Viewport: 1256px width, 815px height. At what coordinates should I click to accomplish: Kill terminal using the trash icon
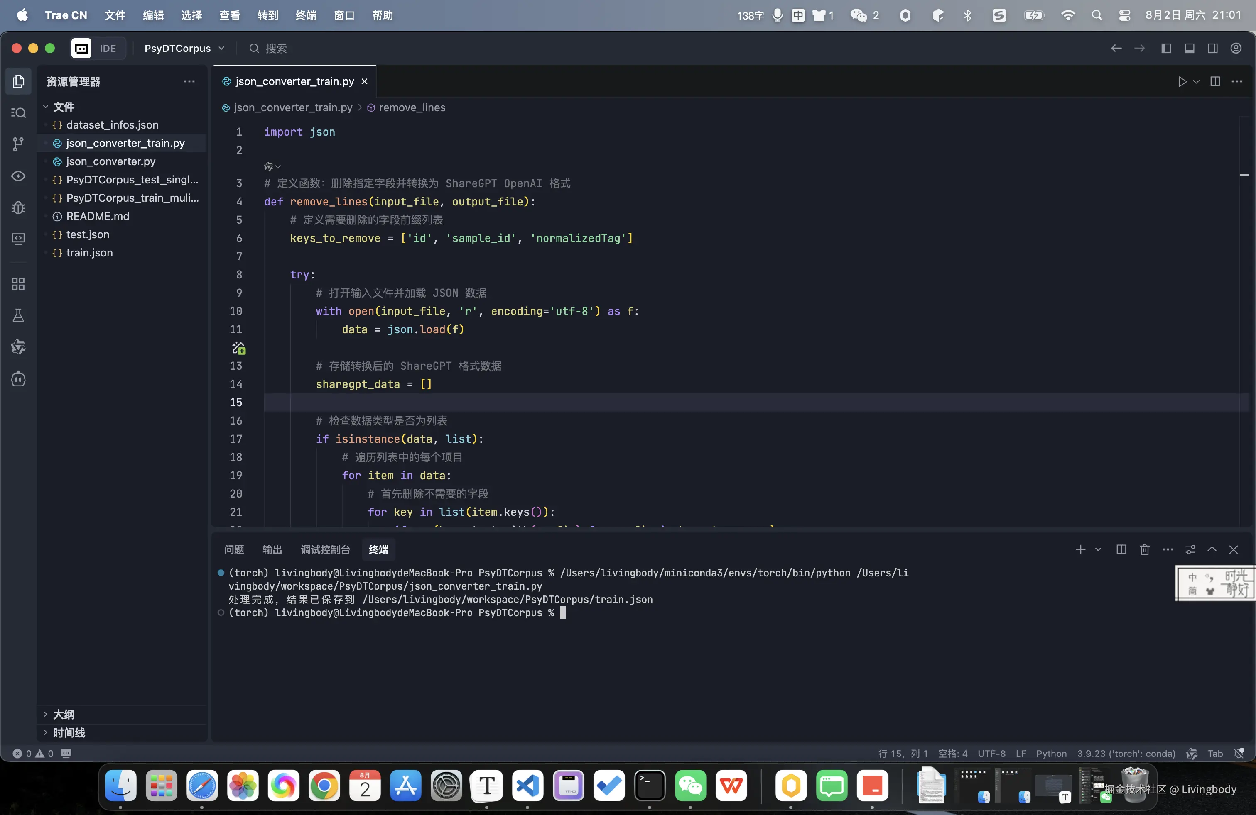tap(1144, 549)
